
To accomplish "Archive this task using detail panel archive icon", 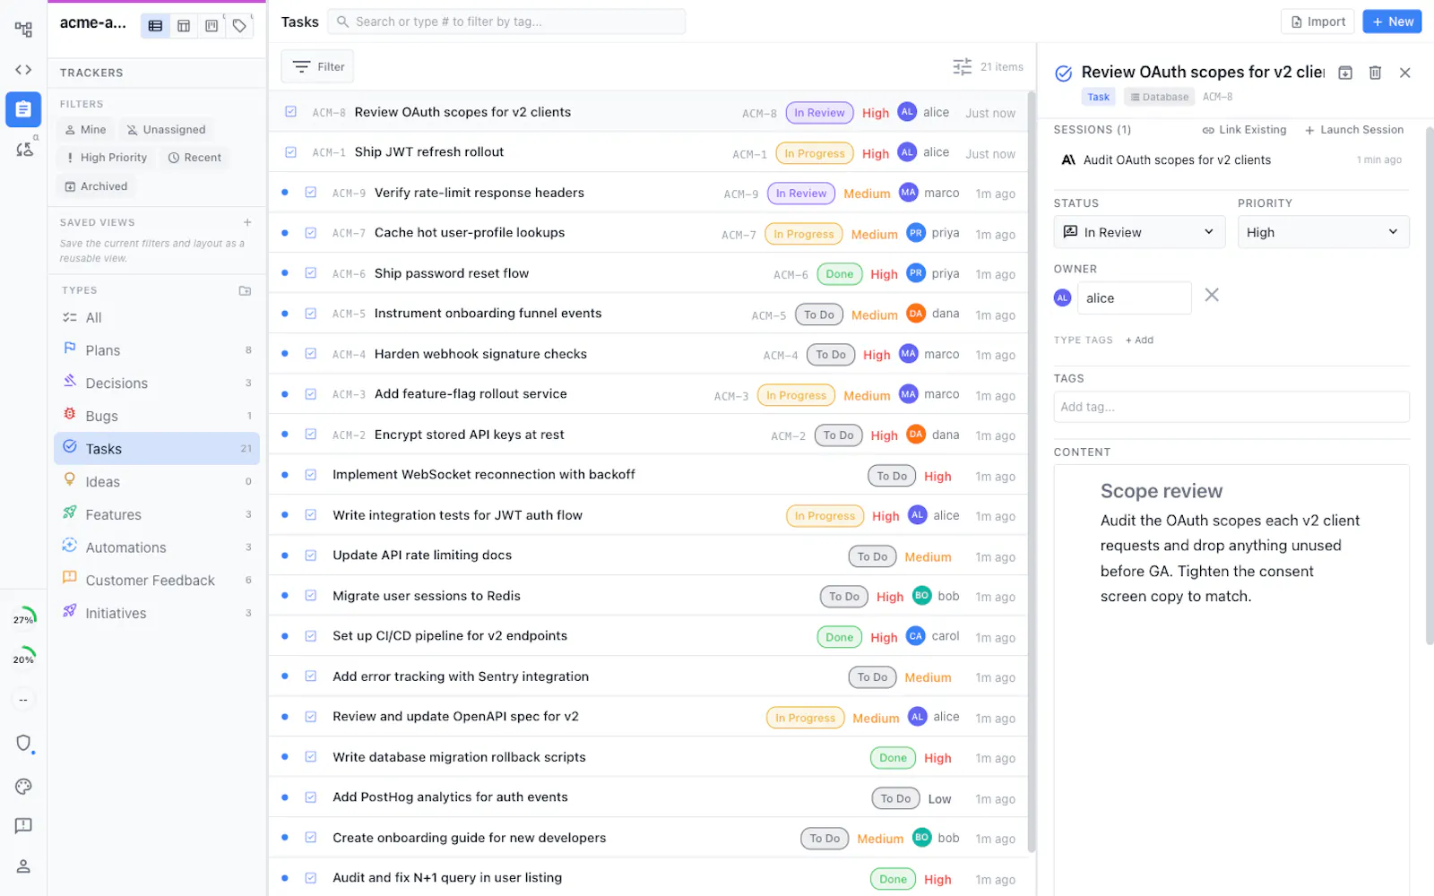I will click(1345, 73).
